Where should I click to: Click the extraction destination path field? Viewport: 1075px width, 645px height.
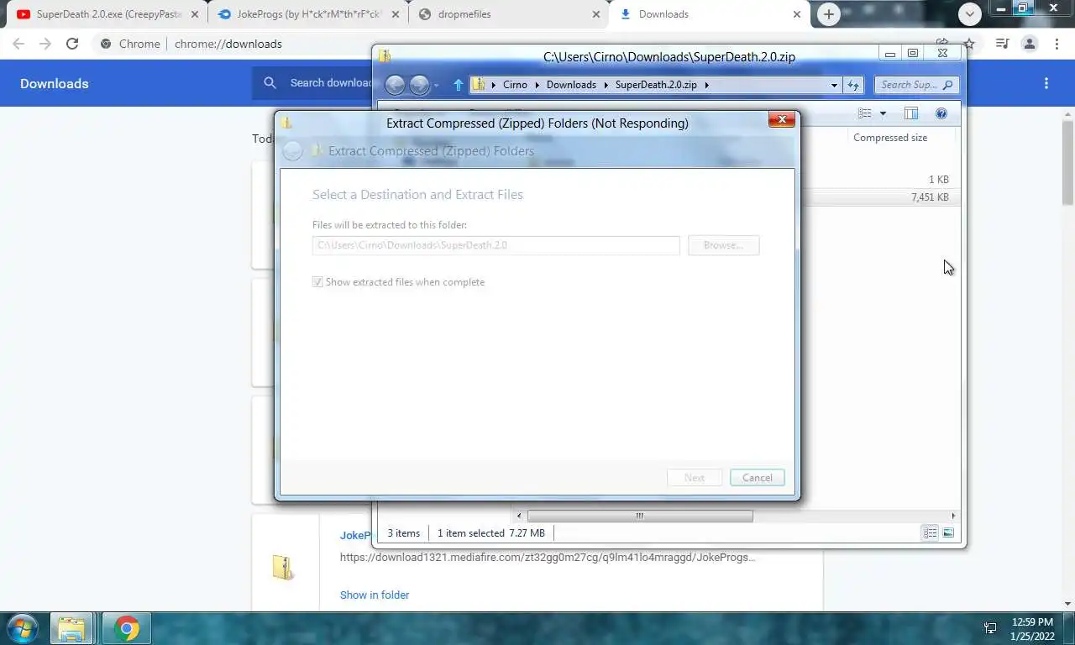click(496, 245)
